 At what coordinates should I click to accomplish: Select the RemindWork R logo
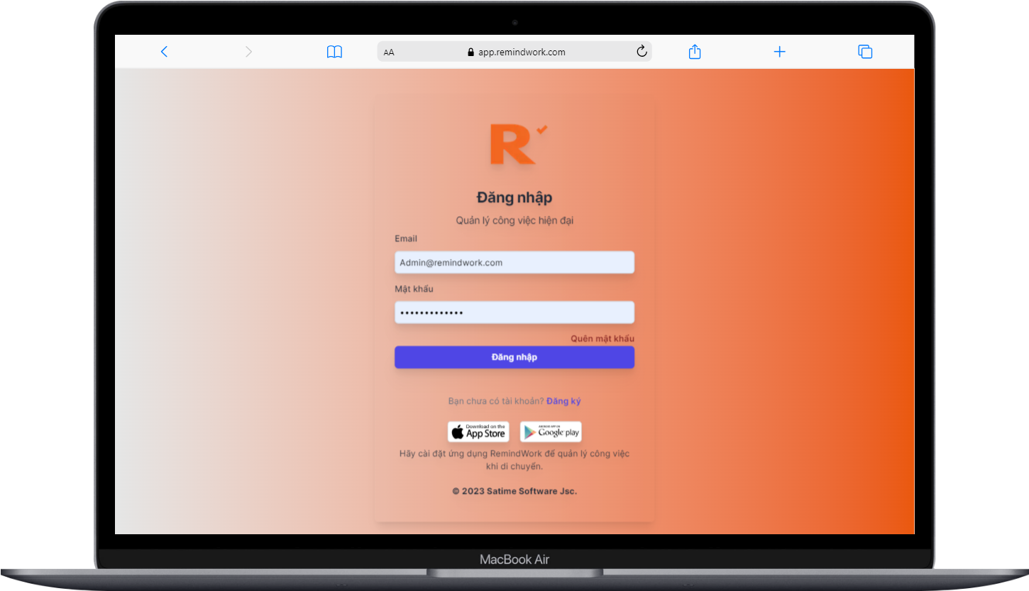514,144
